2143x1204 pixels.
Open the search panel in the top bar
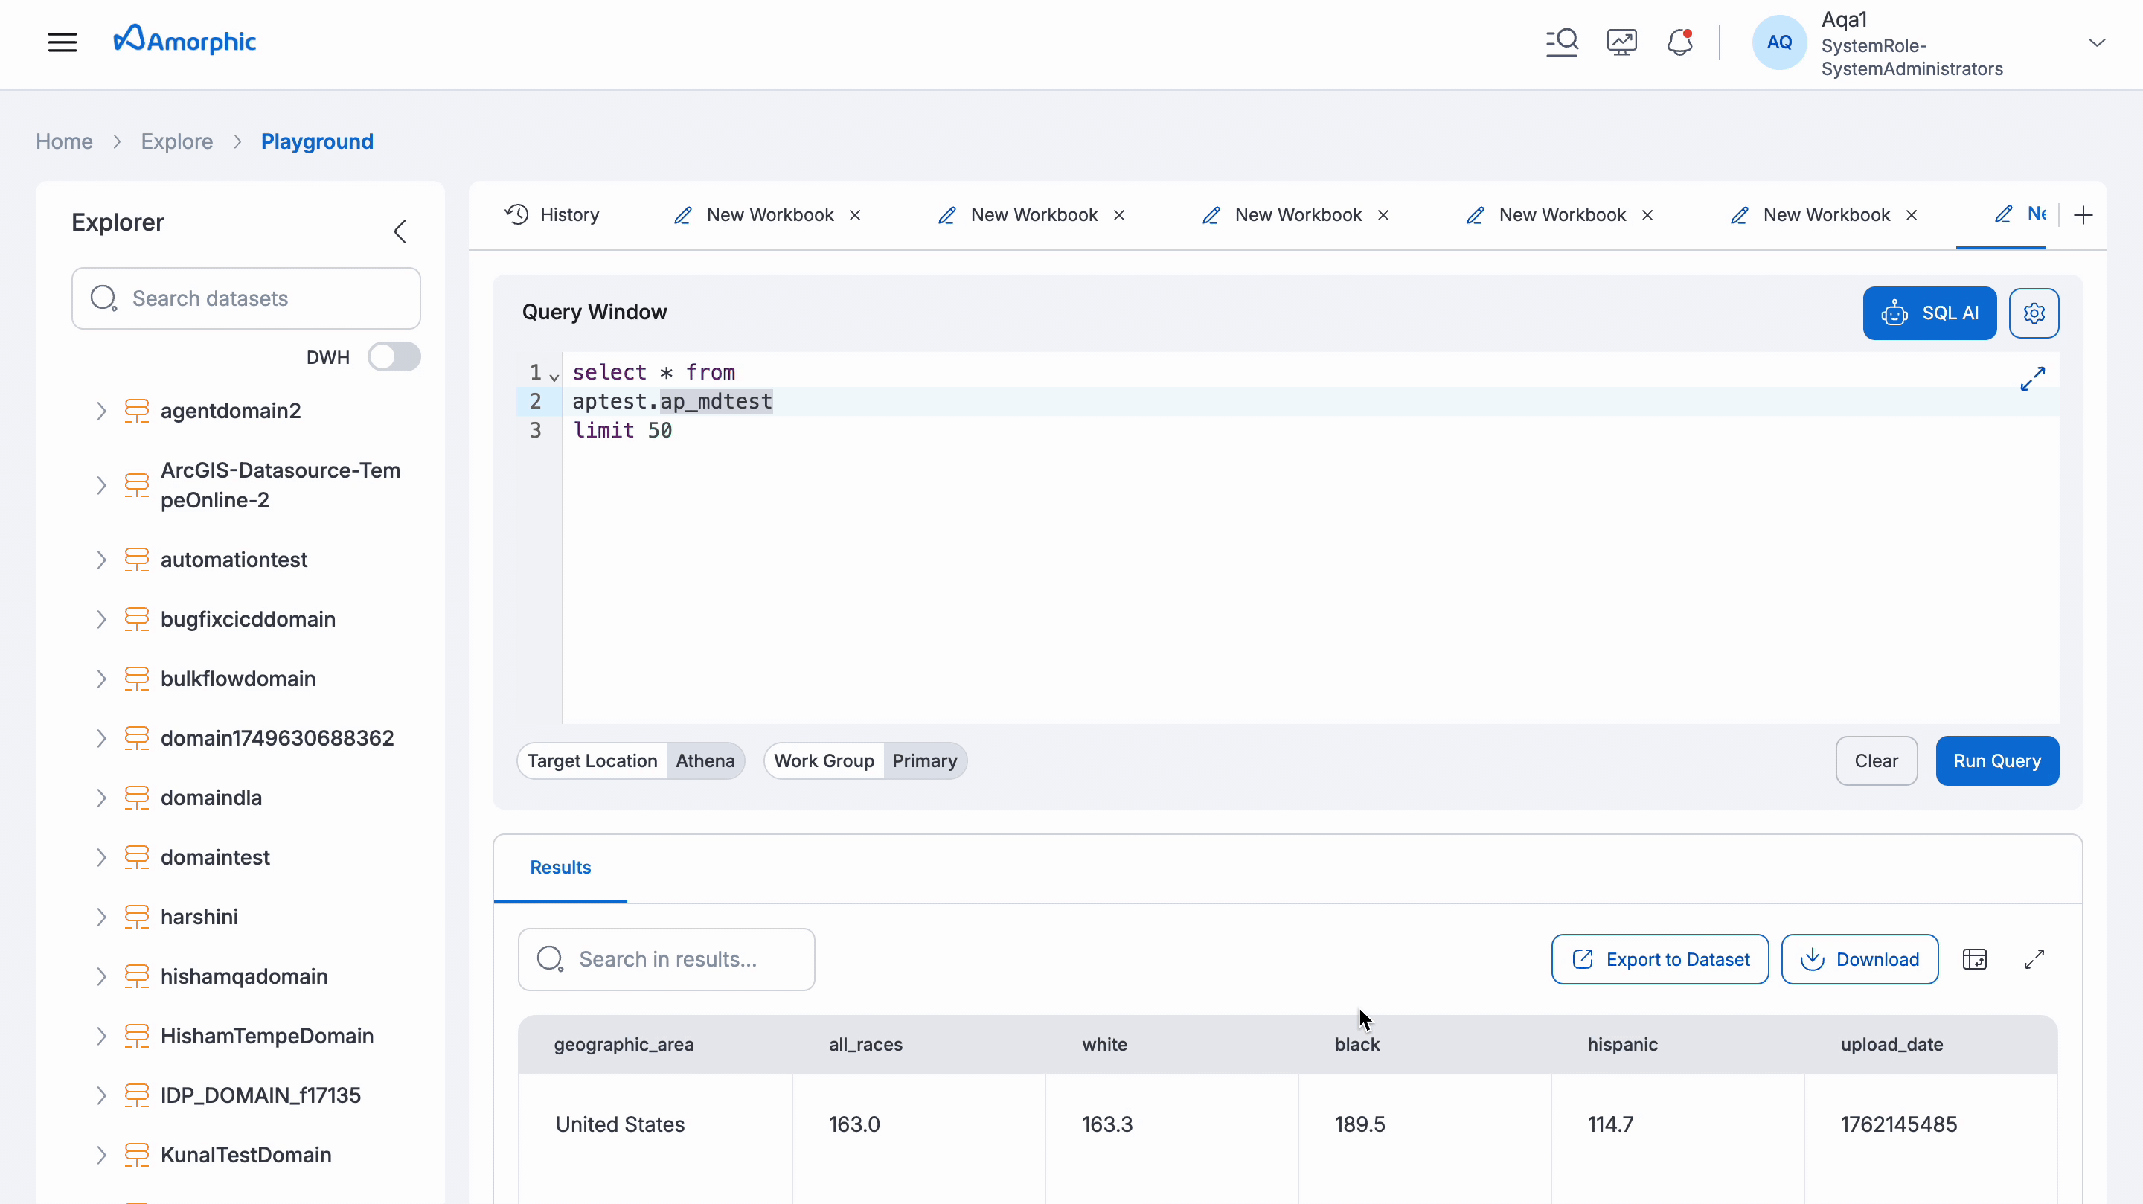click(1562, 42)
